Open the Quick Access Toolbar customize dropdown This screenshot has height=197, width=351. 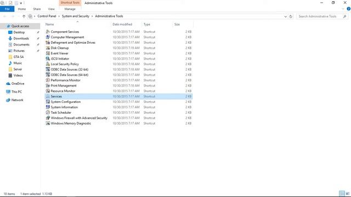[21, 3]
